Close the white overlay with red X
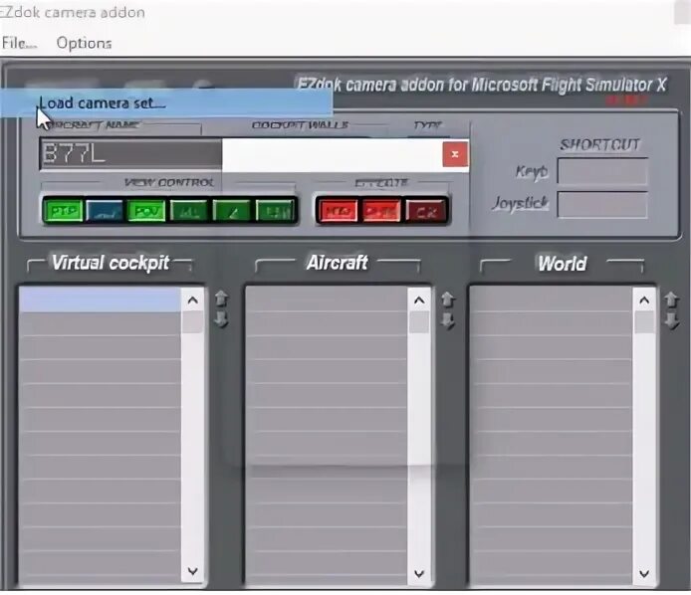This screenshot has width=691, height=595. (455, 154)
